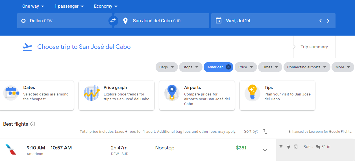Open the One way trip type dropdown
The height and width of the screenshot is (161, 355).
pos(33,6)
